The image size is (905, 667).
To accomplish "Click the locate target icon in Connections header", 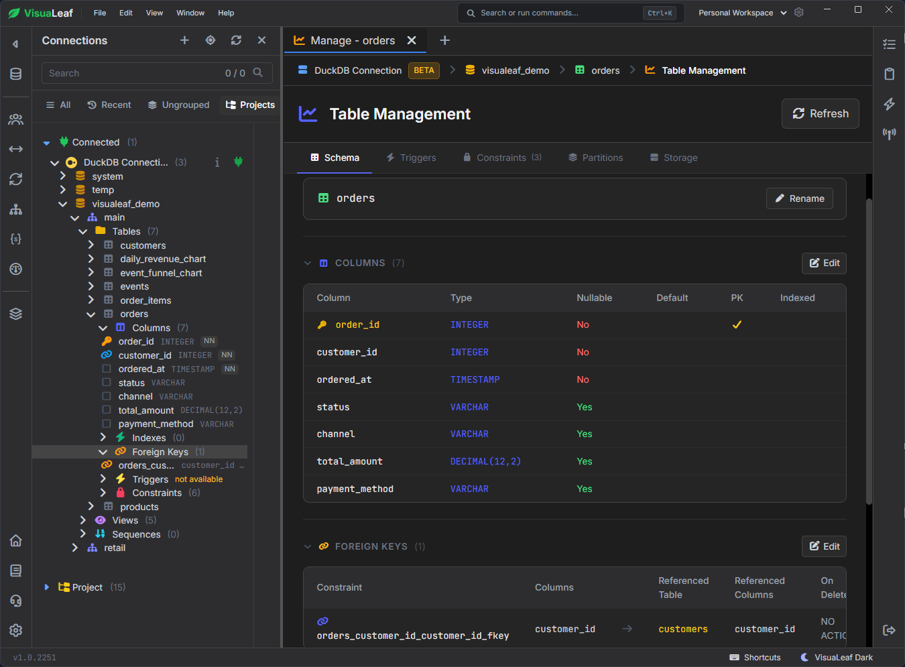I will pos(210,40).
